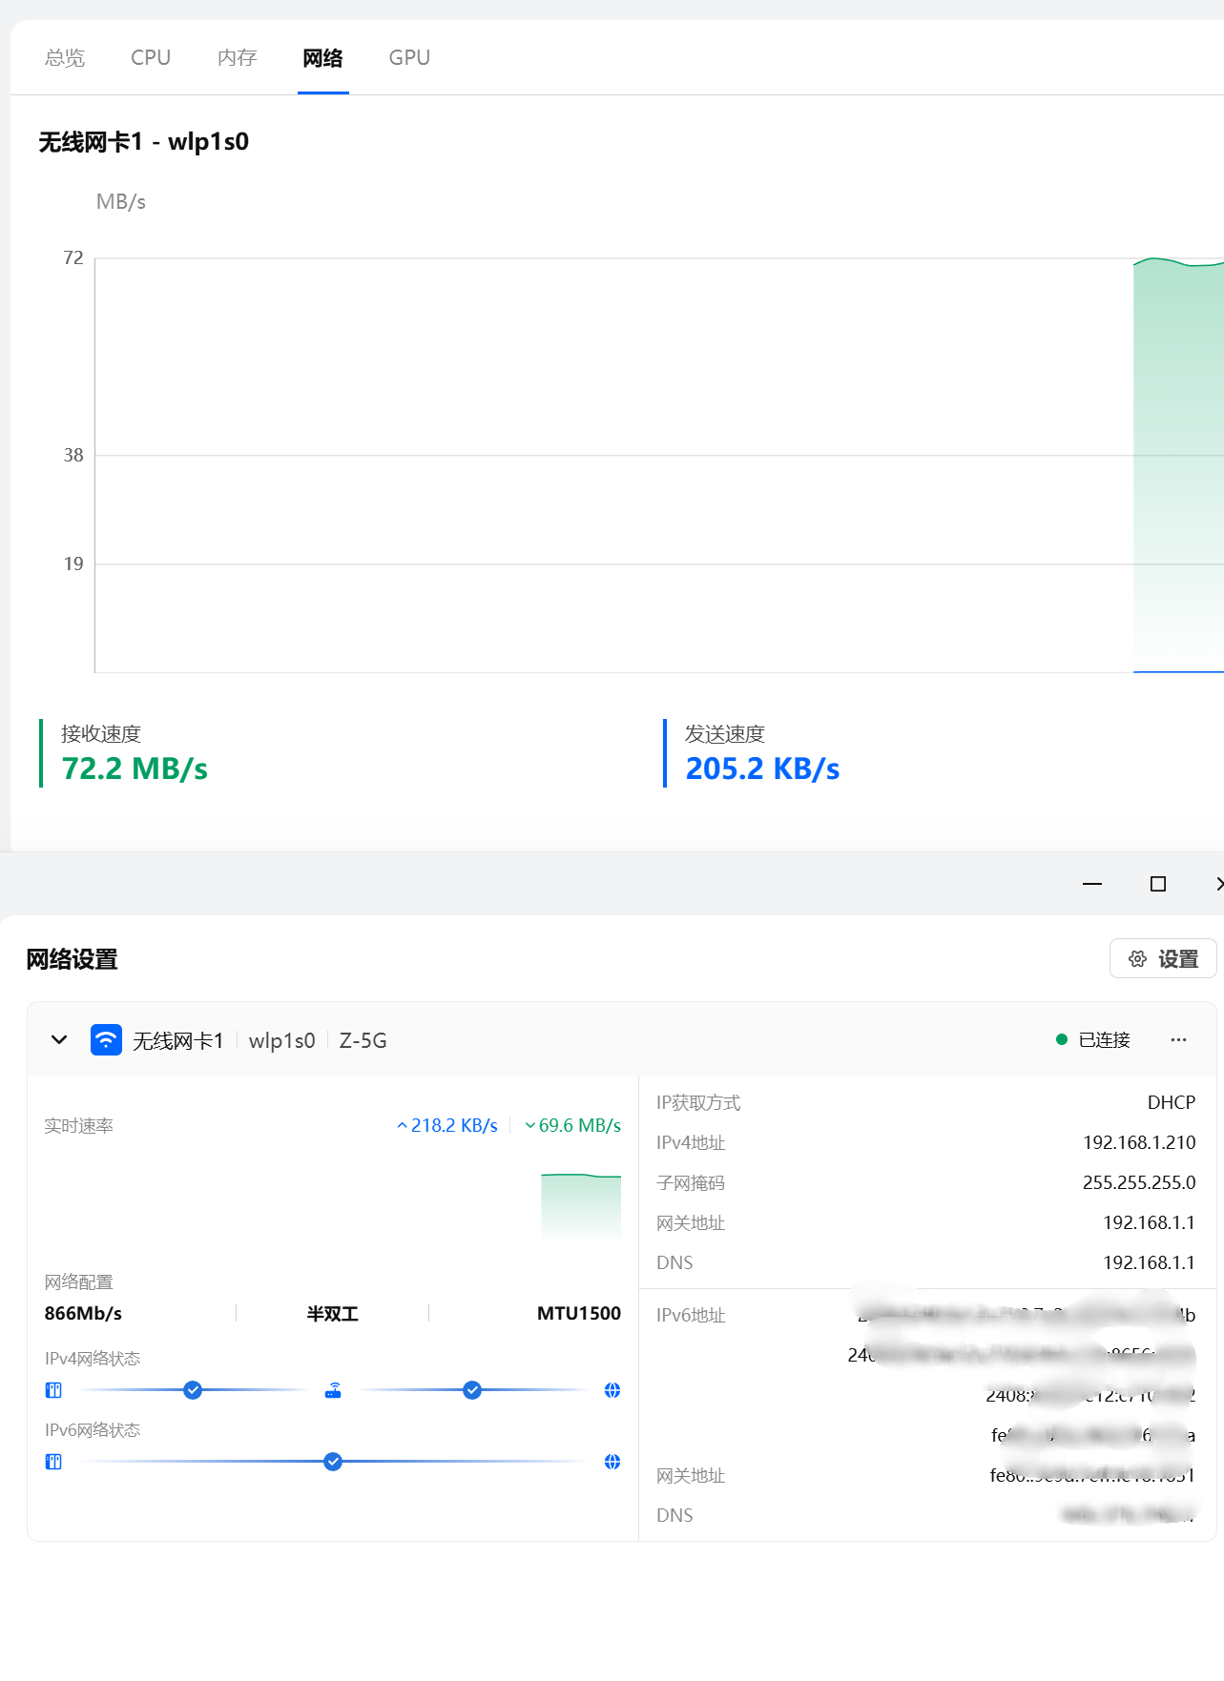Collapse the 无线网卡1 network card panel

tap(59, 1039)
